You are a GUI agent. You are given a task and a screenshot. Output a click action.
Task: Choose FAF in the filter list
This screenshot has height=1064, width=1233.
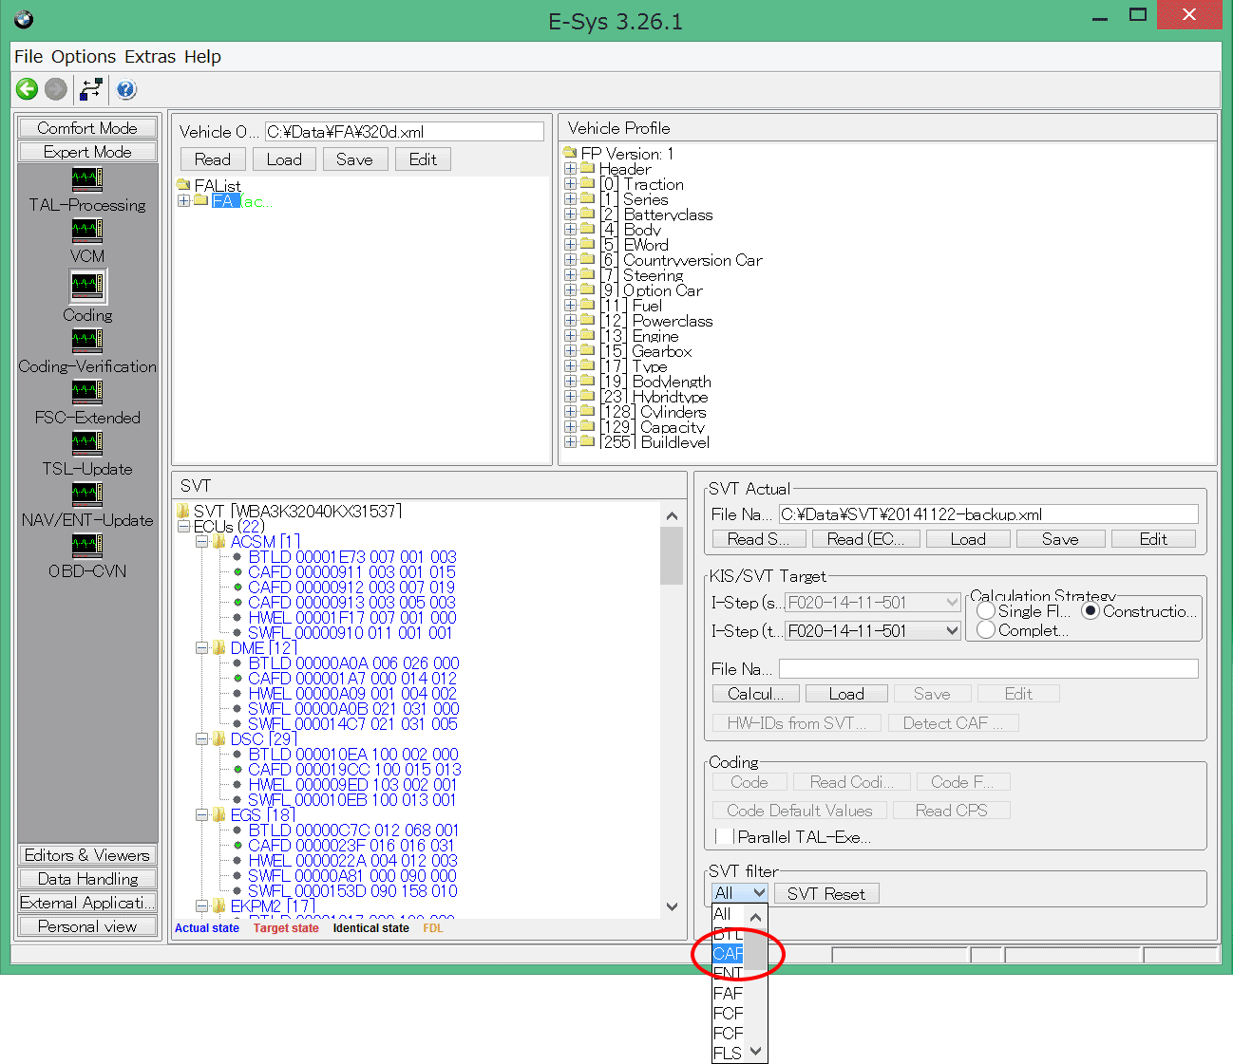[729, 993]
